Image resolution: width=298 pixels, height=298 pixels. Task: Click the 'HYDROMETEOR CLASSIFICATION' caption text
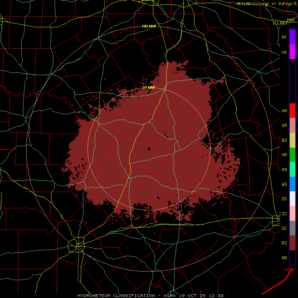116,296
